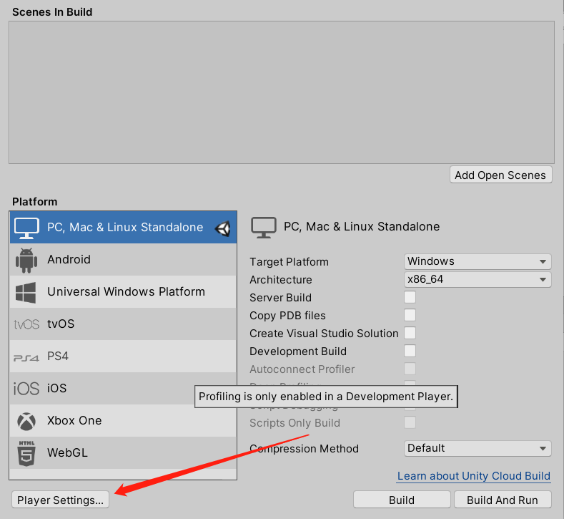Click the Target Platform label

[x=289, y=262]
